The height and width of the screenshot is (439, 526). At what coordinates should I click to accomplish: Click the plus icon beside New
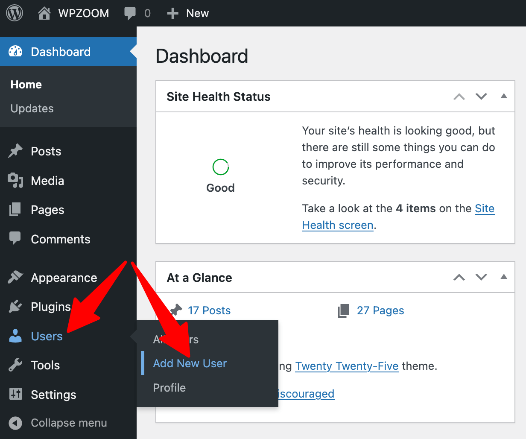[x=172, y=13]
